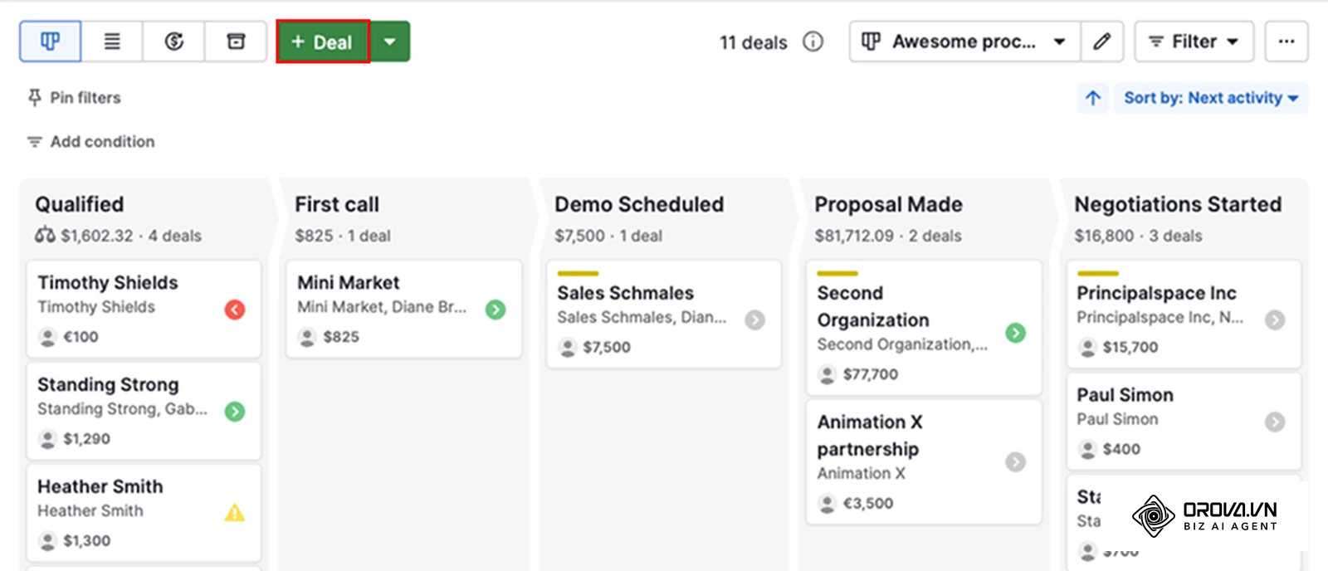Click the Demo Scheduled stage header
The height and width of the screenshot is (571, 1328).
[x=639, y=204]
